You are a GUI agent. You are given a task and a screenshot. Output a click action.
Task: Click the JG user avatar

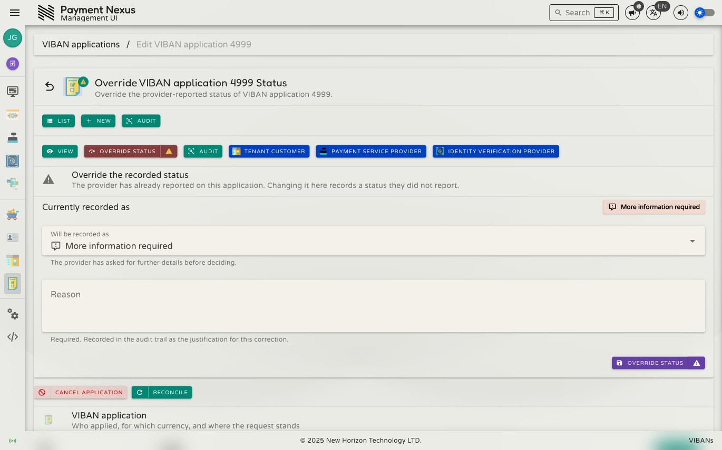tap(13, 38)
